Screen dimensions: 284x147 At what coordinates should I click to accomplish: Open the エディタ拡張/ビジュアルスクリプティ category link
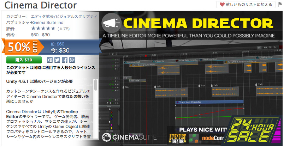64,17
